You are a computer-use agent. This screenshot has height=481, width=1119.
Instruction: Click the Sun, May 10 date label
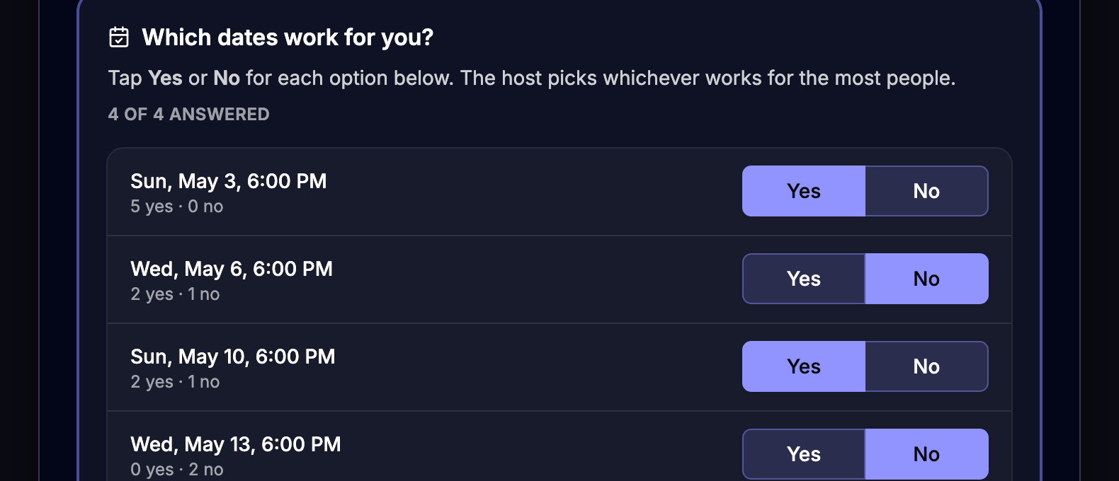[232, 357]
